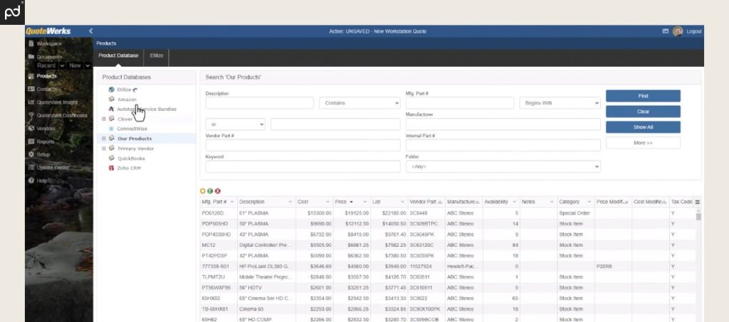Expand the Primary Vendor tree node

pyautogui.click(x=104, y=149)
